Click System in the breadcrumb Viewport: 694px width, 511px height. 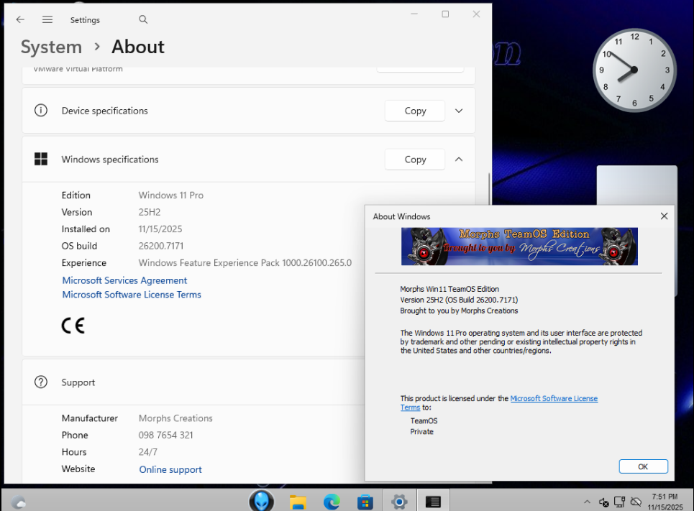pyautogui.click(x=51, y=47)
